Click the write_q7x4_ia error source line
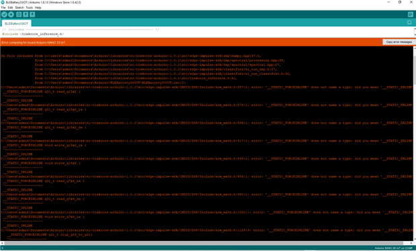This screenshot has height=251, width=416. (44, 217)
